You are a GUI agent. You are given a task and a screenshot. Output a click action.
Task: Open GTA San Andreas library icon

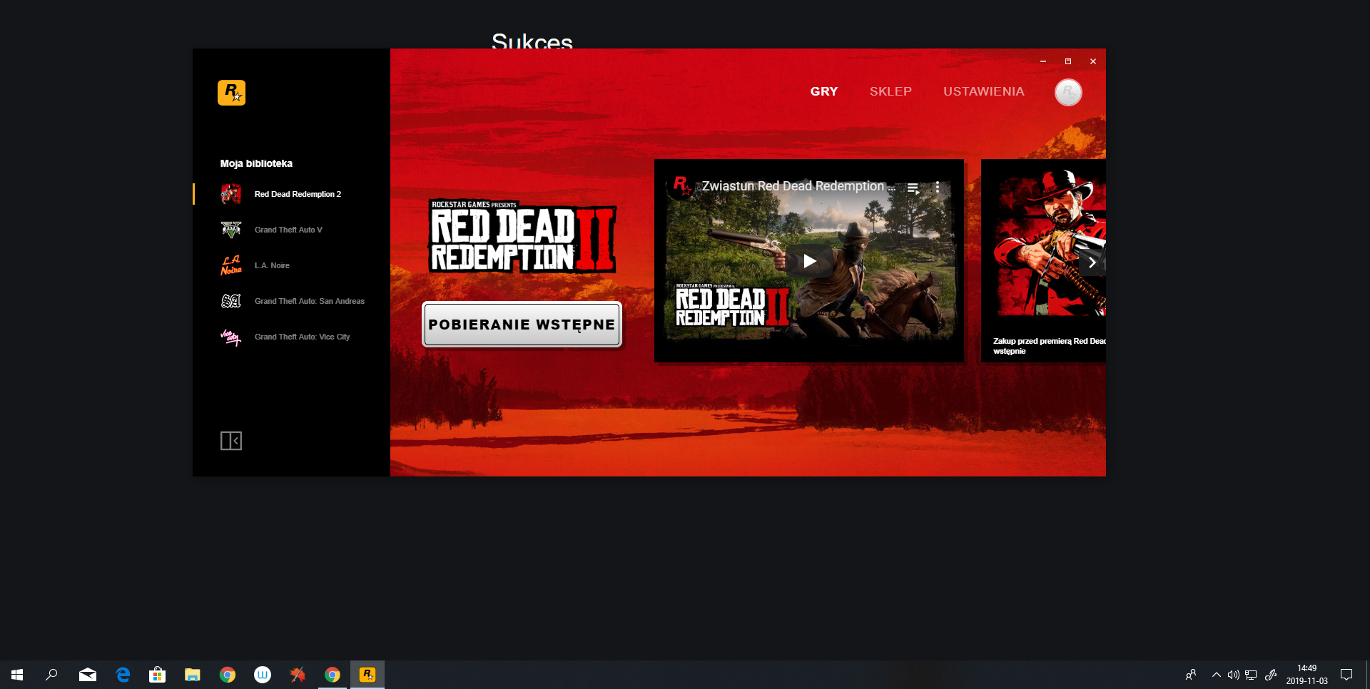(x=231, y=301)
